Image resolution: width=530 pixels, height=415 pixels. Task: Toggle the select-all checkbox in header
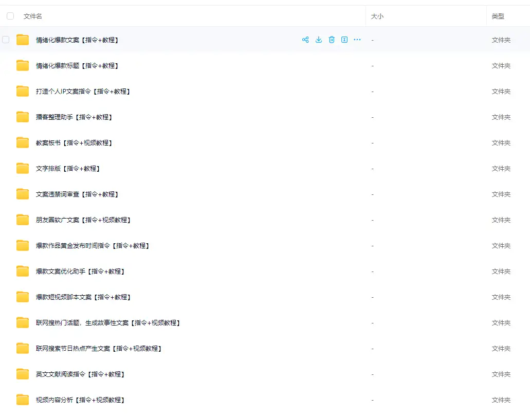tap(10, 16)
